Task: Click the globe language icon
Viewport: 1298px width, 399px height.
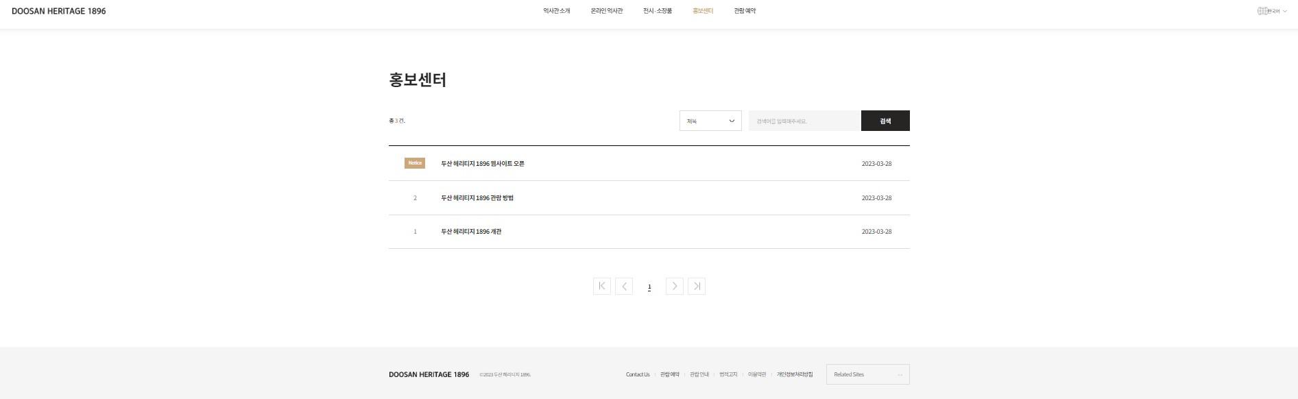Action: pyautogui.click(x=1262, y=11)
